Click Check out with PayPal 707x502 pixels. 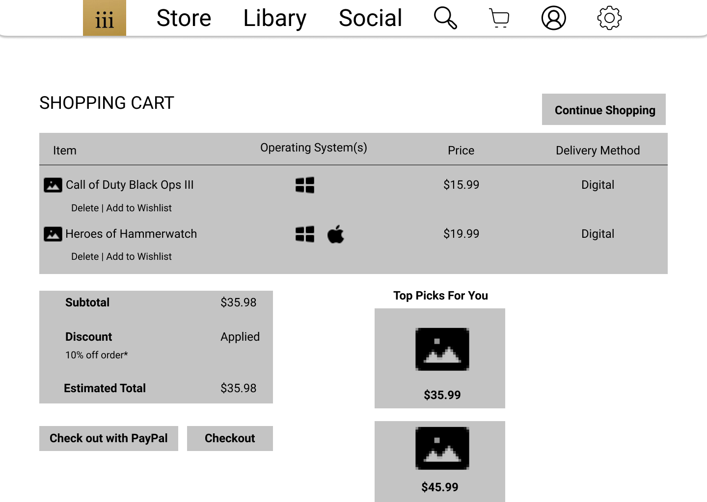tap(109, 438)
